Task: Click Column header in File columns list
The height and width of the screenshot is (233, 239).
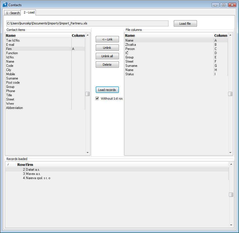Action: tap(221, 35)
